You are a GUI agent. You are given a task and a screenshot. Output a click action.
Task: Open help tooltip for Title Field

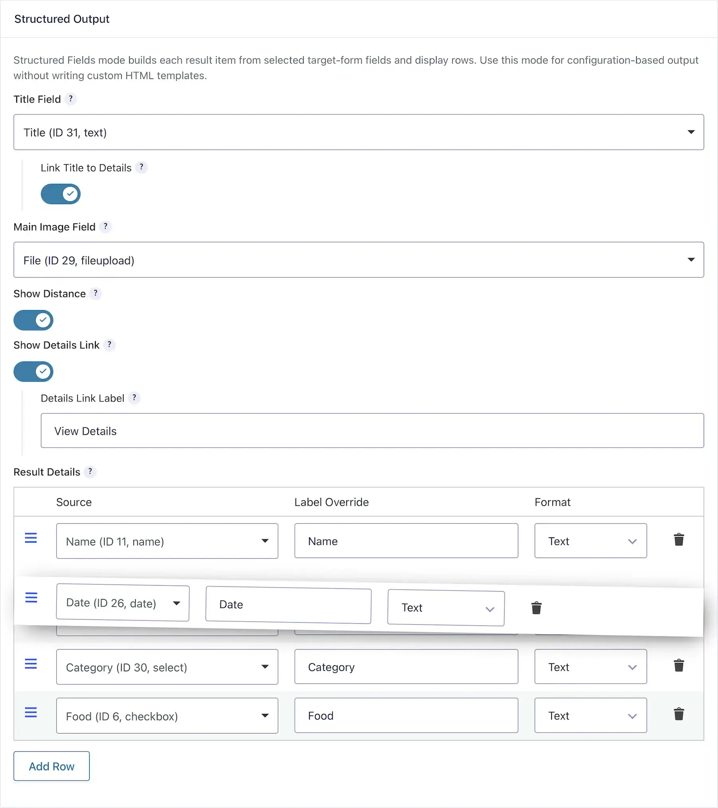pyautogui.click(x=71, y=99)
